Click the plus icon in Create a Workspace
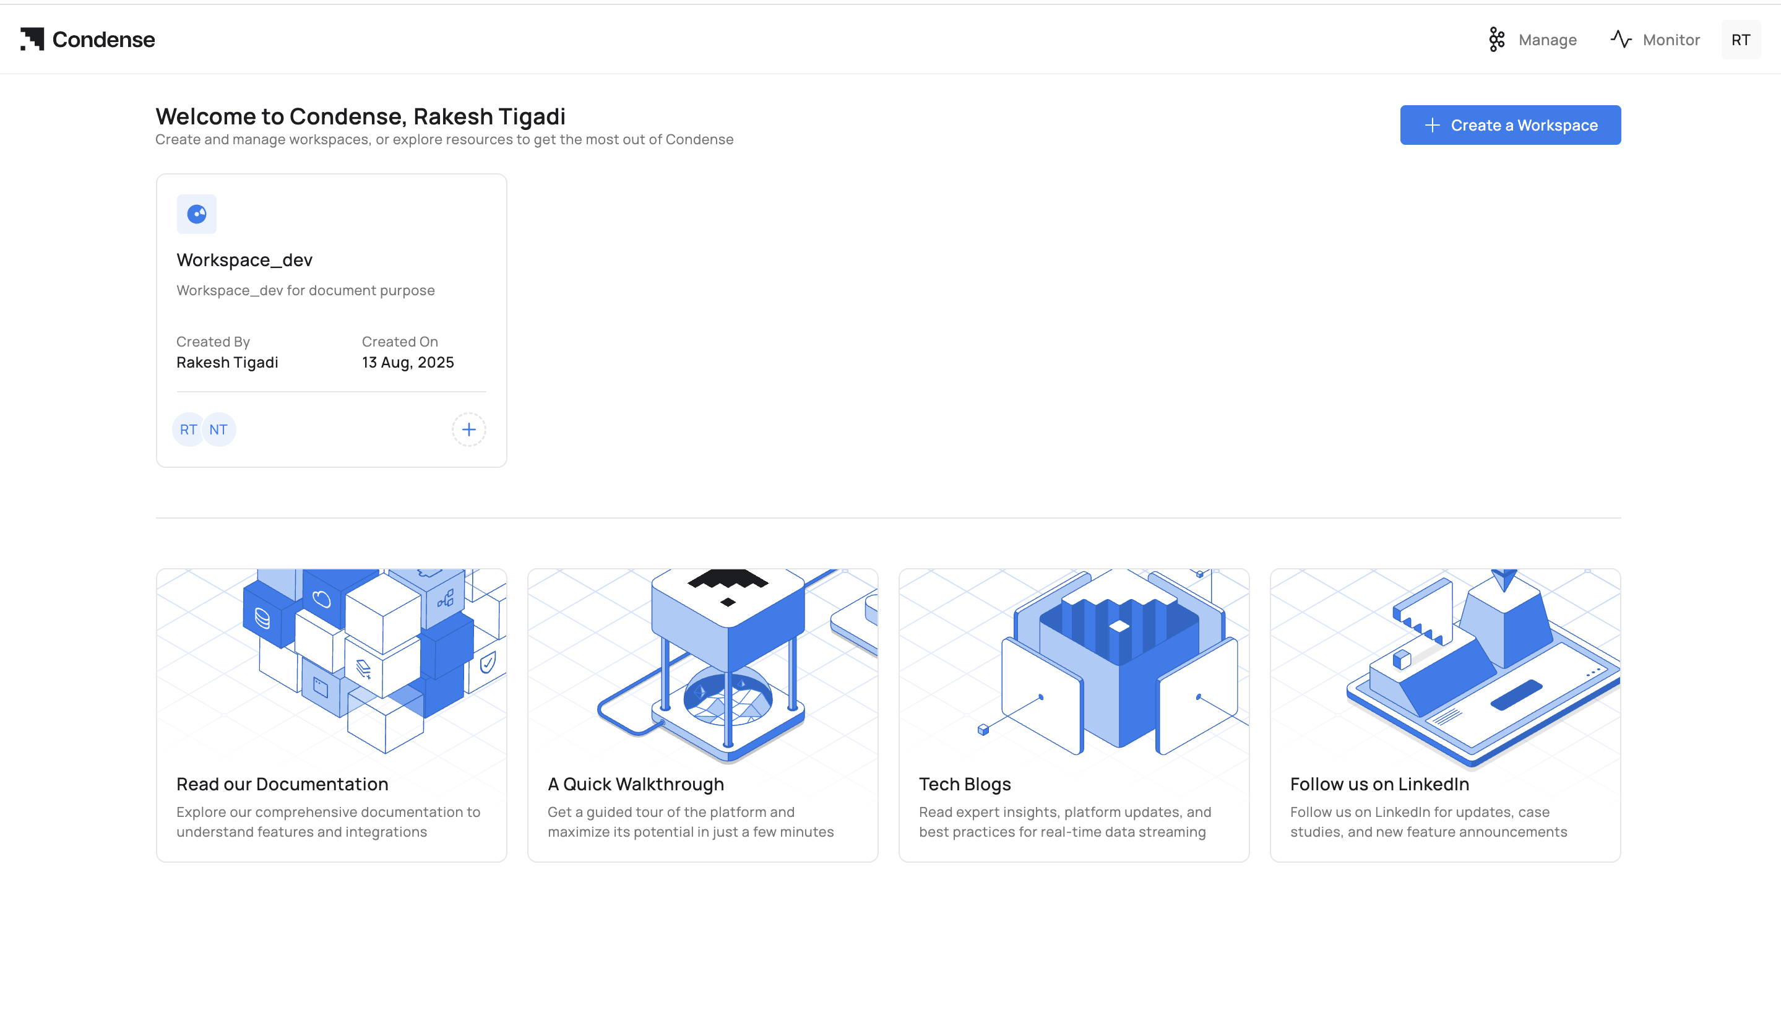Screen dimensions: 1781x1010 click(x=1432, y=125)
